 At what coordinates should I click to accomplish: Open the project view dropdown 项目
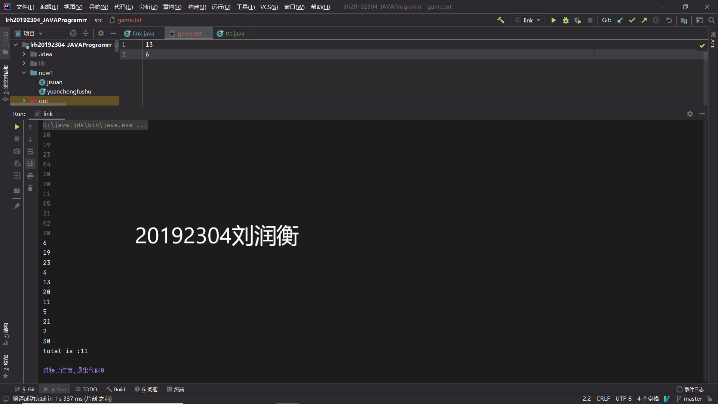tap(29, 33)
